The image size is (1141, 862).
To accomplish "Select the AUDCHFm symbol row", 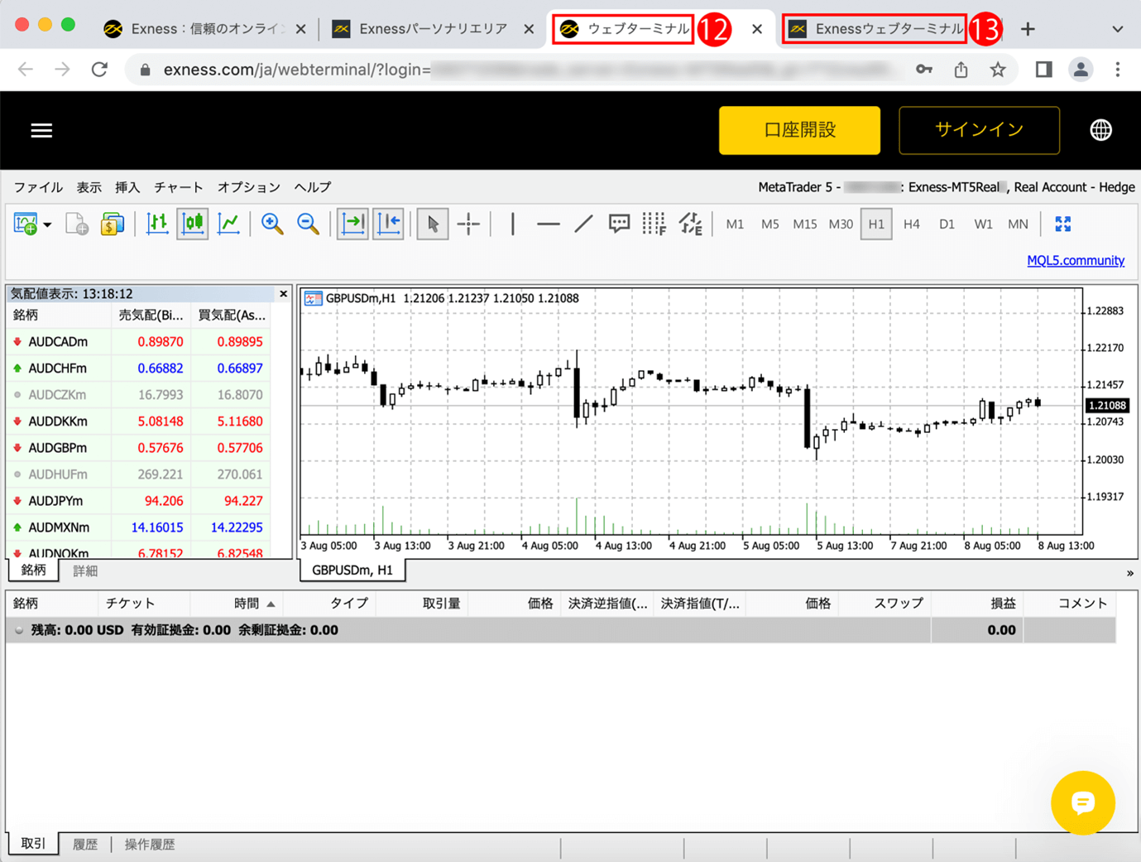I will point(139,368).
